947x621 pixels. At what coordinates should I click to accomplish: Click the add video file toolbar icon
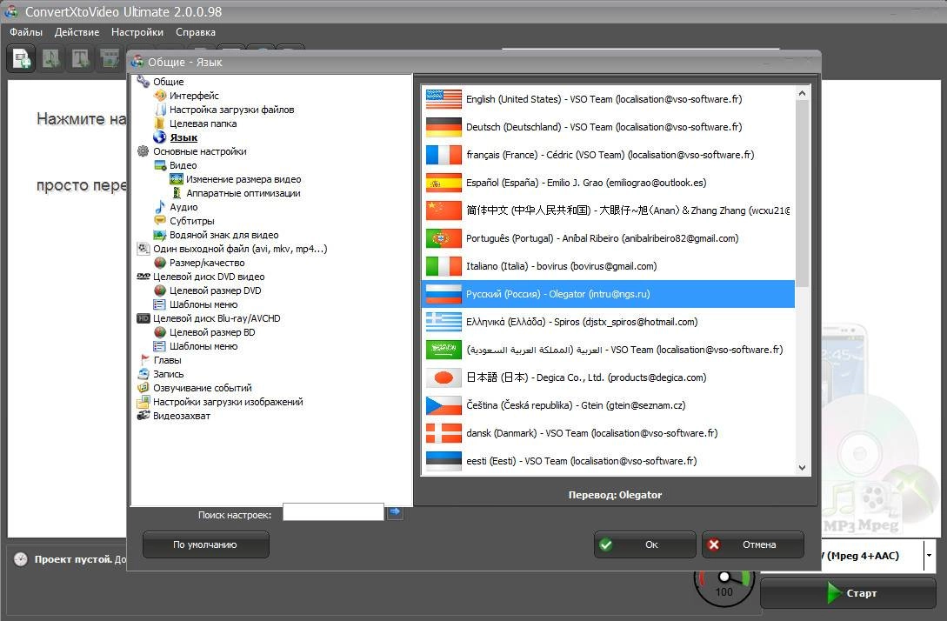tap(22, 59)
